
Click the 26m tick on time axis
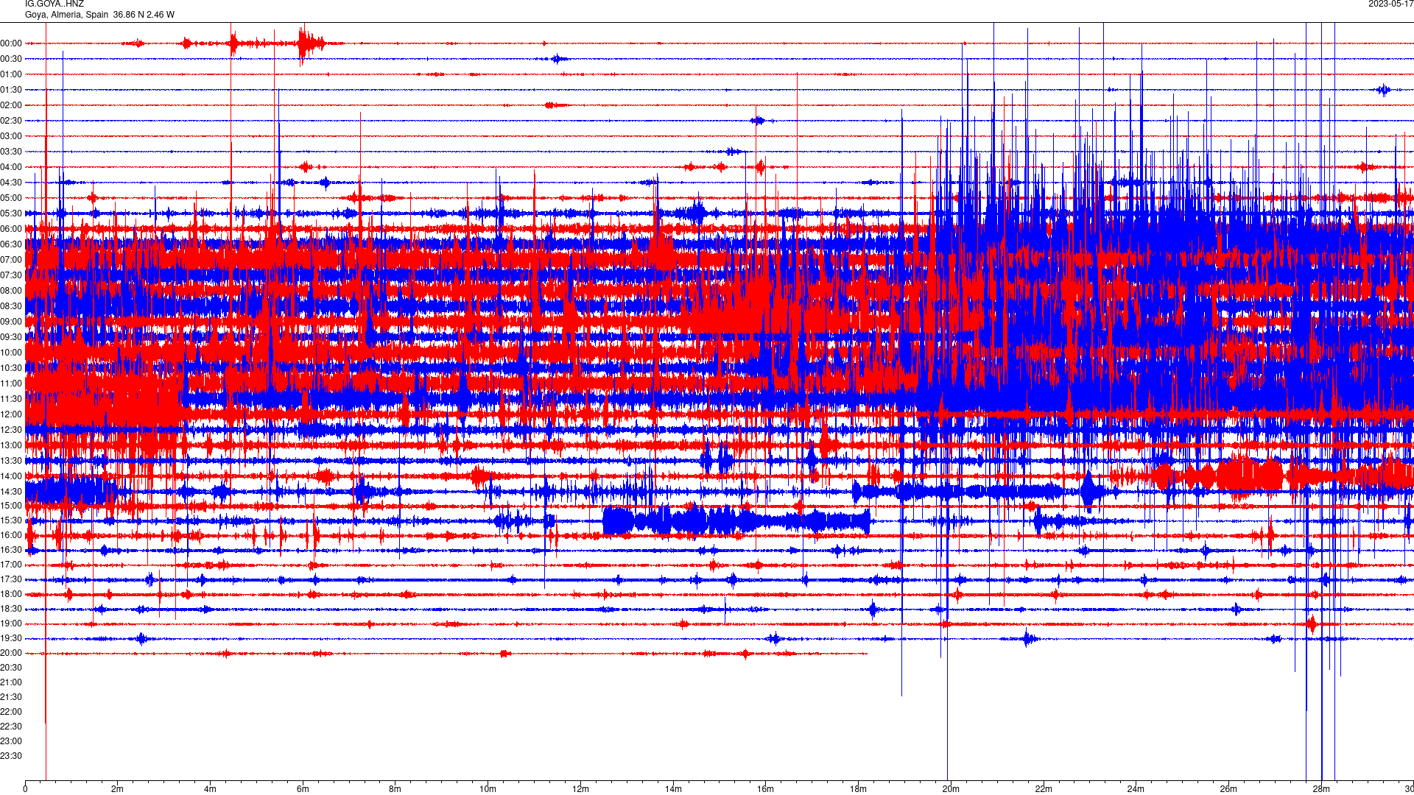click(1228, 789)
